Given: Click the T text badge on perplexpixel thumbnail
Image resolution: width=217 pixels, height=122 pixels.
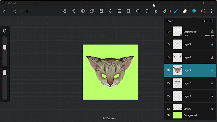Looking at the screenshot, I should [181, 35].
